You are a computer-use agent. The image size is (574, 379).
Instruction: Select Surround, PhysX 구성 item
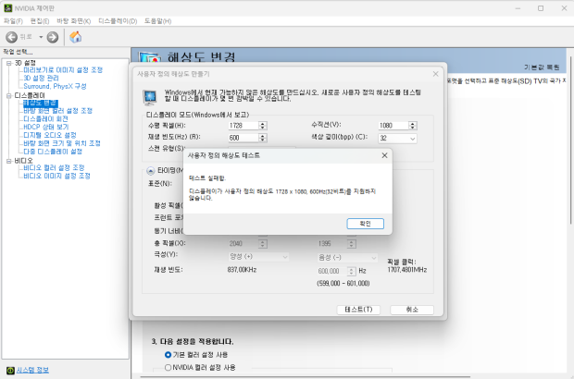(55, 86)
